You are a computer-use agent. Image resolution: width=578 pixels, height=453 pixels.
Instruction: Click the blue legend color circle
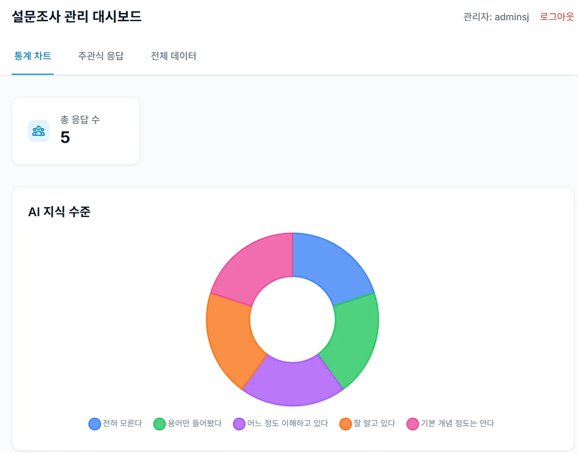[95, 424]
